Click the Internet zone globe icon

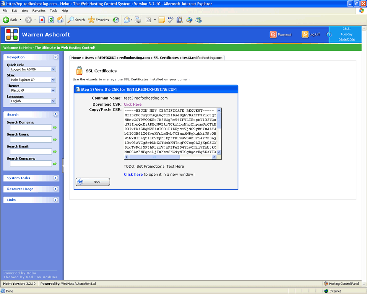pos(326,291)
